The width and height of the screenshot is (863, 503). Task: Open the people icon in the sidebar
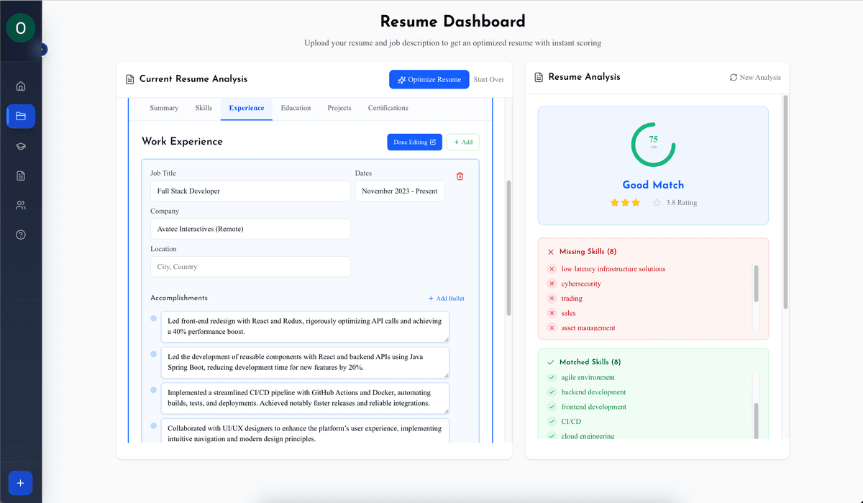tap(21, 204)
